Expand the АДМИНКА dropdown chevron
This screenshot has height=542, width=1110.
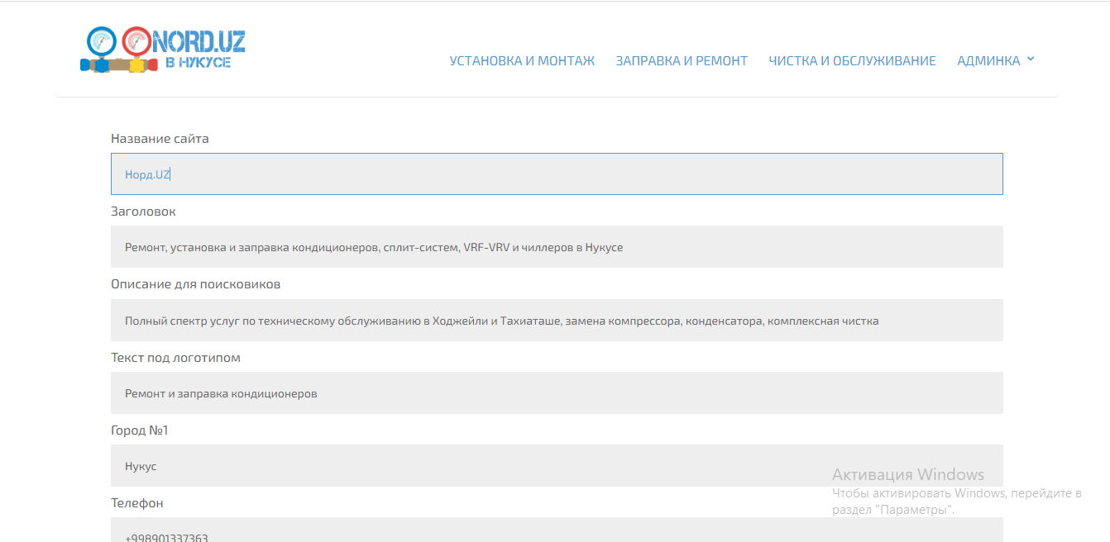click(x=1030, y=59)
